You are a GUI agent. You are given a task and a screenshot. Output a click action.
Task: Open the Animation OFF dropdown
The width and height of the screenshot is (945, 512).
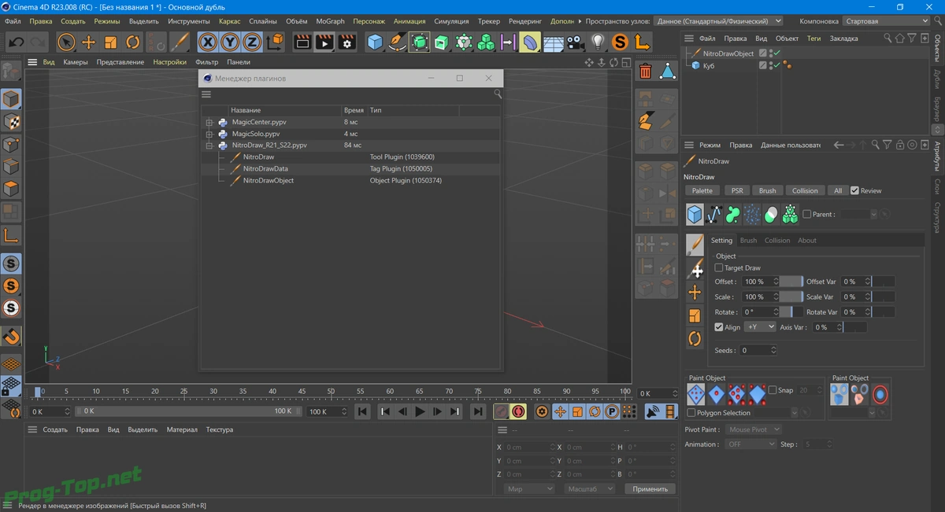pos(751,444)
